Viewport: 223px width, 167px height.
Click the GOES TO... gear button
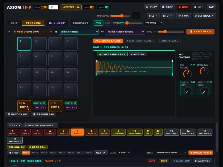38,147
